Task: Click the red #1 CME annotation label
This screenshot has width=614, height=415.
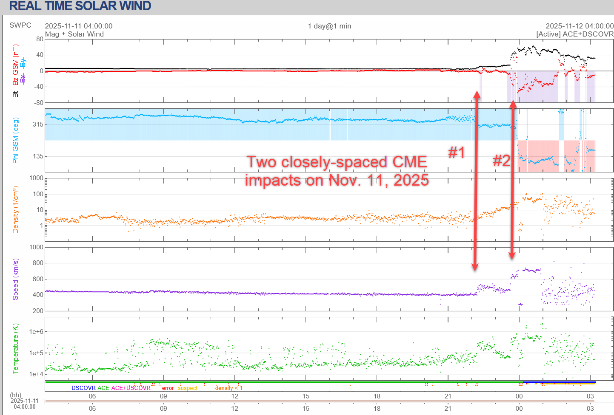Action: pos(456,152)
